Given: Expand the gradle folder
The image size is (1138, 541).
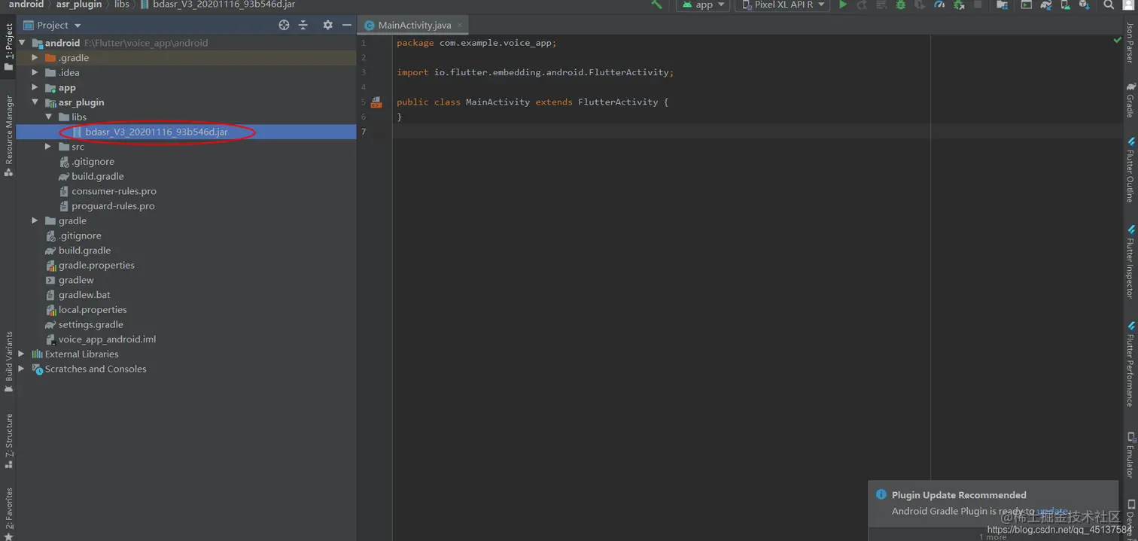Looking at the screenshot, I should coord(35,220).
